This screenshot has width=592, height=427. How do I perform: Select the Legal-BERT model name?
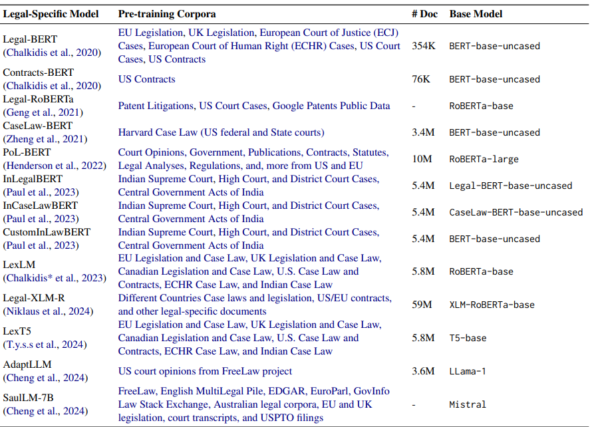point(30,39)
